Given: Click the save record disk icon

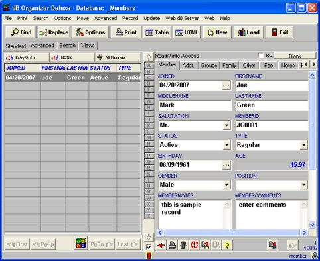Looking at the screenshot, I should (272, 245).
